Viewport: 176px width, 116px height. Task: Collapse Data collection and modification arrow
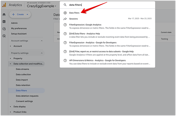click(10, 64)
